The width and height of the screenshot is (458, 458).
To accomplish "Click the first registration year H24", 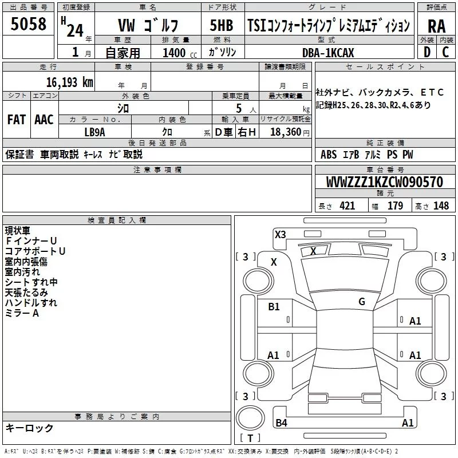I will 72,27.
